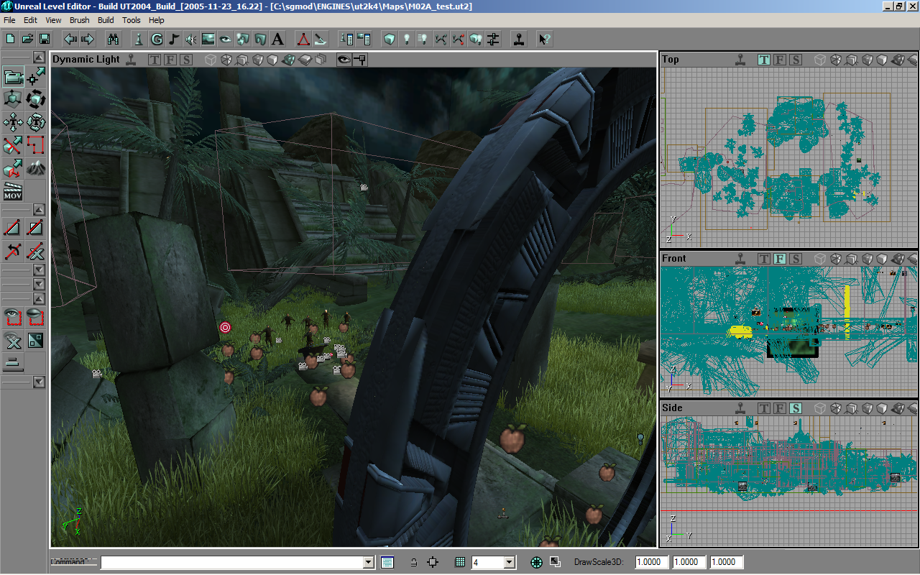Select the Brush Clipping tool
Image resolution: width=920 pixels, height=575 pixels.
coord(13,145)
